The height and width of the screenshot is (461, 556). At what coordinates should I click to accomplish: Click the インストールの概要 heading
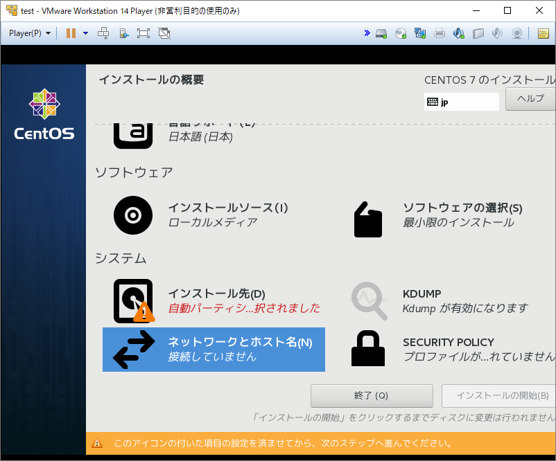click(151, 80)
